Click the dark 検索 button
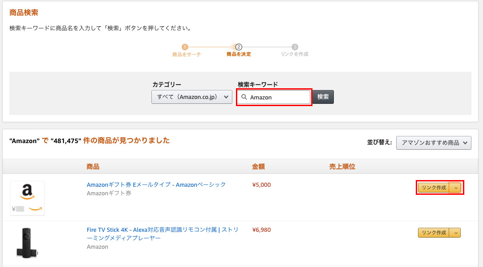Viewport: 483px width, 267px height. click(323, 97)
